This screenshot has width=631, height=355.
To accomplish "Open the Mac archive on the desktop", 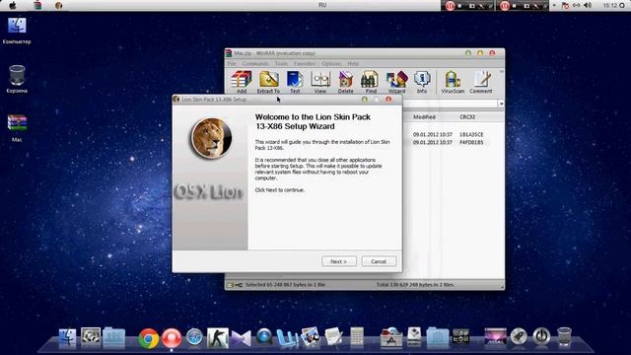I will (17, 128).
